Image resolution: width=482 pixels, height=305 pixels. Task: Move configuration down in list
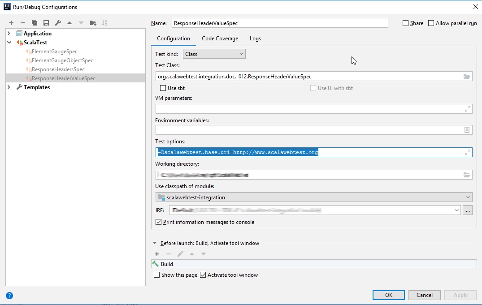[81, 23]
